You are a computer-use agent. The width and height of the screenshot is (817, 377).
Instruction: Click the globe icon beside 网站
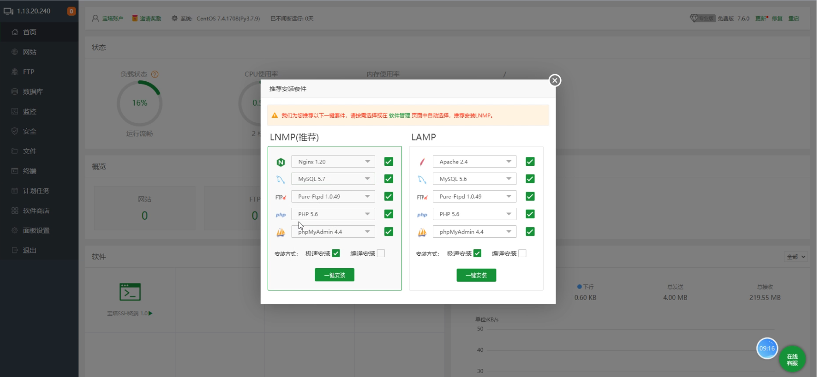click(15, 52)
